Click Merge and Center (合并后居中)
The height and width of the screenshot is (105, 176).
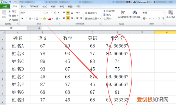pos(92,18)
